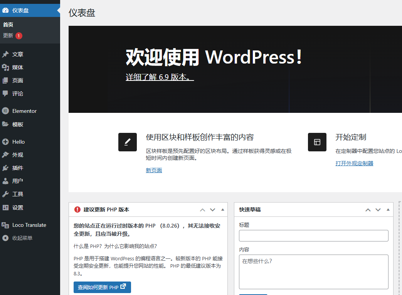Click the up arrow on the PHP widget
The height and width of the screenshot is (295, 402).
[202, 210]
